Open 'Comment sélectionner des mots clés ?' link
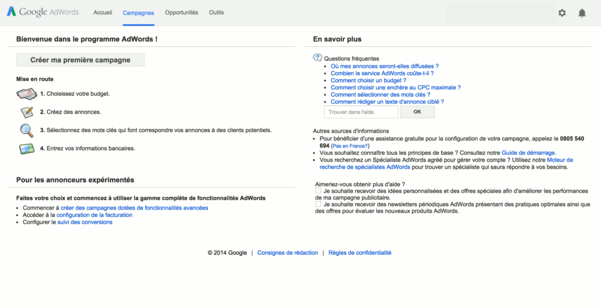Image resolution: width=601 pixels, height=308 pixels. (380, 95)
